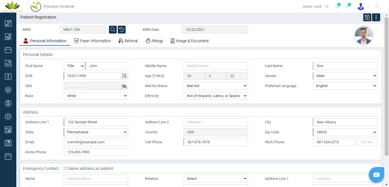The height and width of the screenshot is (187, 389).
Task: Click the save disk icon
Action: click(x=367, y=17)
